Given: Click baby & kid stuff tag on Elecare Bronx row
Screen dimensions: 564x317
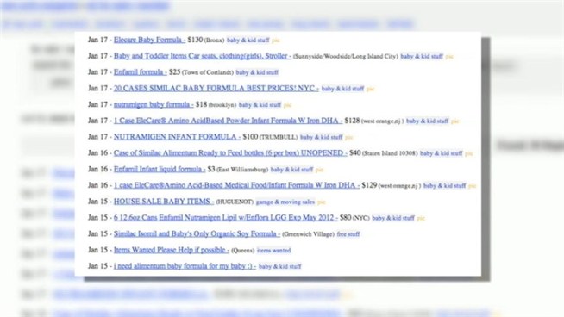Looking at the screenshot, I should [248, 40].
